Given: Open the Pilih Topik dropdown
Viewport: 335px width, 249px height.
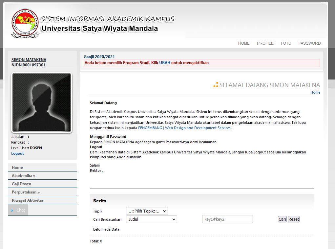Looking at the screenshot, I should [x=147, y=211].
